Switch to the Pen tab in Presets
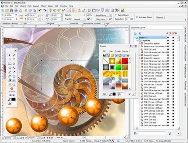Image resolution: width=188 pixels, height=143 pixels. (x=111, y=51)
